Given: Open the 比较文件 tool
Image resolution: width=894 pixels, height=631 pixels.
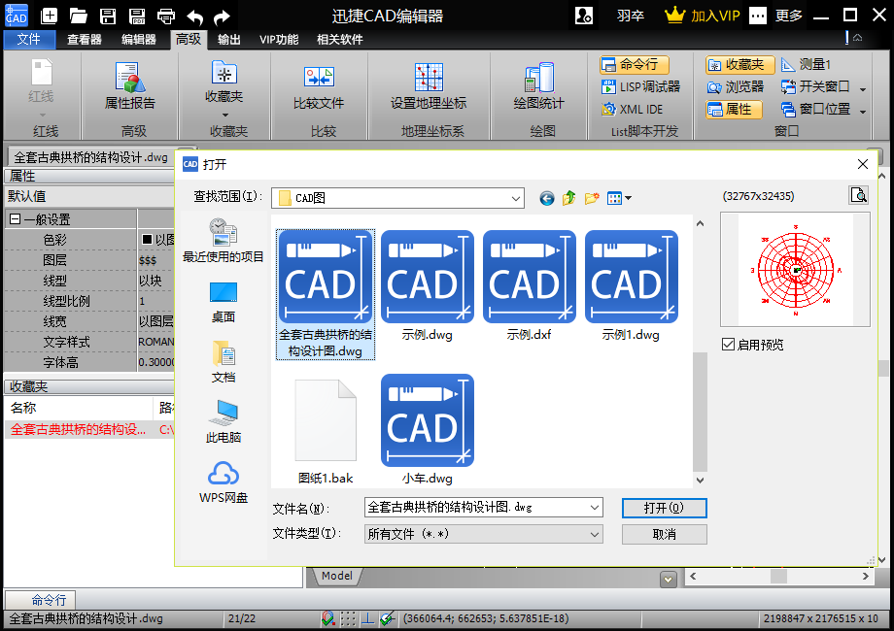Looking at the screenshot, I should pyautogui.click(x=319, y=86).
